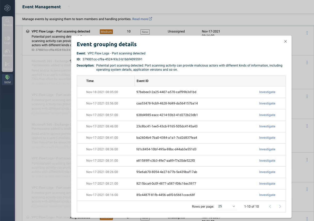Screen dimensions: 314x221
Task: Investigate event 97bebee3-2a25-4407-a570-caff99b3d1bd
Action: [x=267, y=92]
